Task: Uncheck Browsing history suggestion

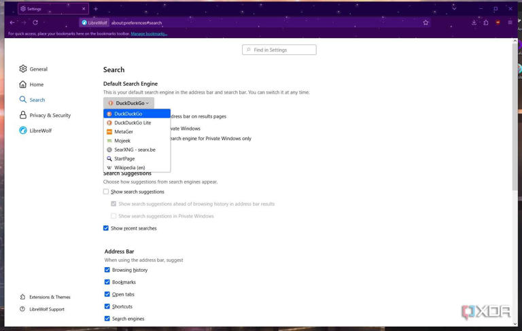Action: pos(107,270)
